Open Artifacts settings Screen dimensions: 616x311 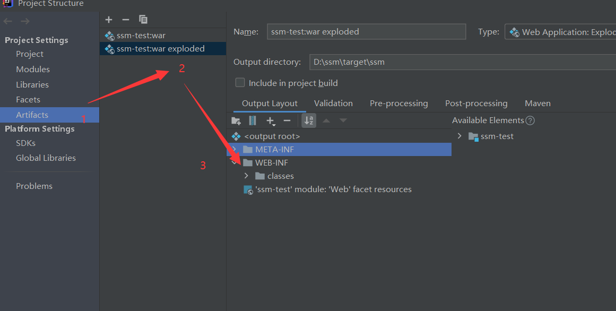pyautogui.click(x=49, y=115)
